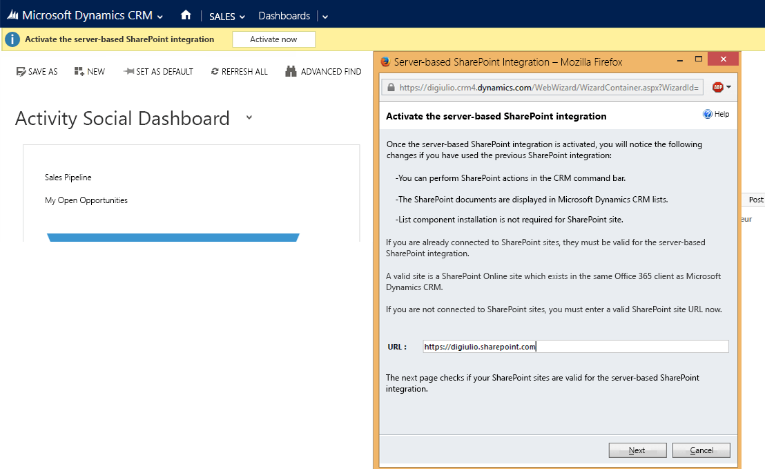Click the wizard heading 'Activate the server-based SharePoint integration'
The height and width of the screenshot is (469, 765).
tap(496, 116)
